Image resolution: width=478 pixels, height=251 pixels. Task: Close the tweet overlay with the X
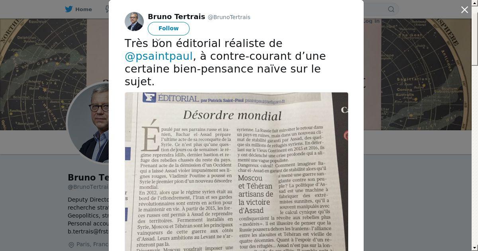coord(464,10)
